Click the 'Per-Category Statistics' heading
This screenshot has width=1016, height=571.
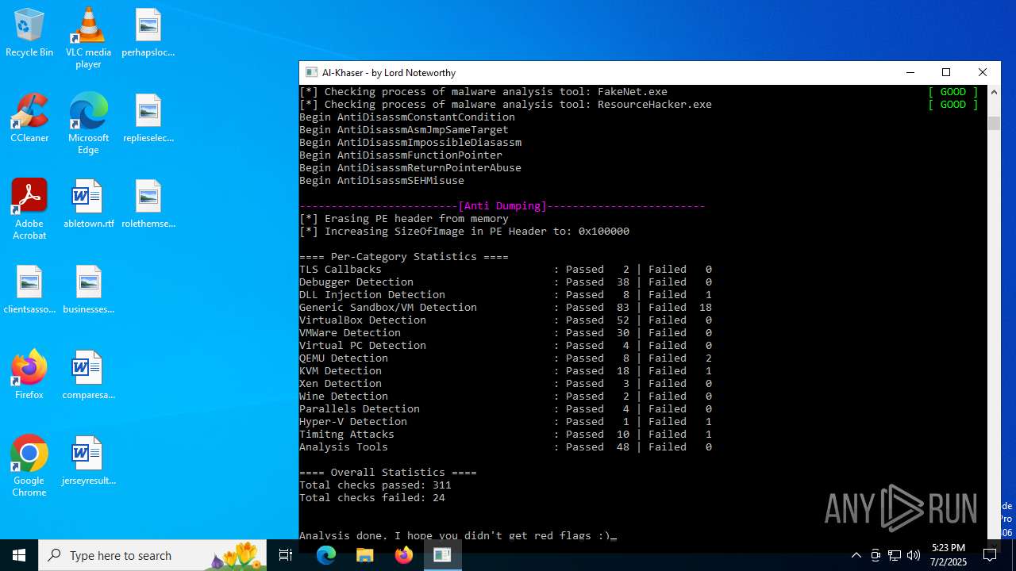[x=404, y=257]
